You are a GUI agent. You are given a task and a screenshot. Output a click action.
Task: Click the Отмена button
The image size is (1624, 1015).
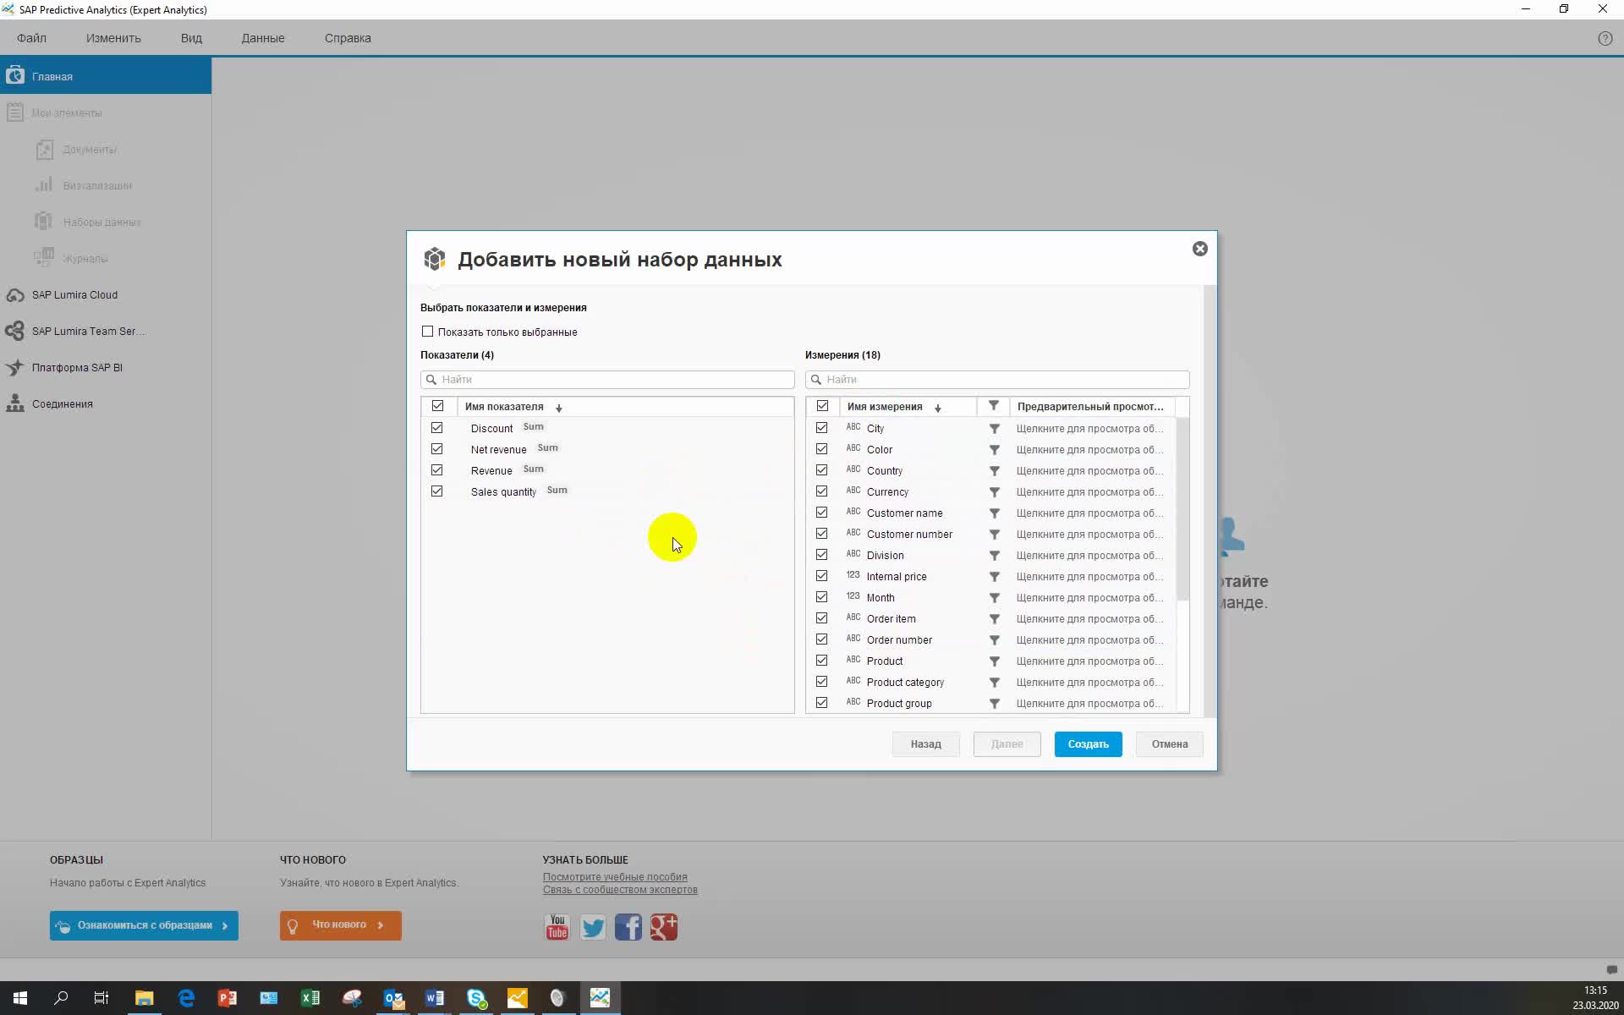coord(1170,744)
